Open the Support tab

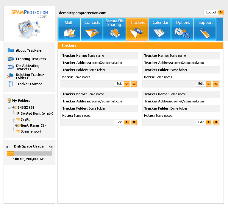pos(205,29)
